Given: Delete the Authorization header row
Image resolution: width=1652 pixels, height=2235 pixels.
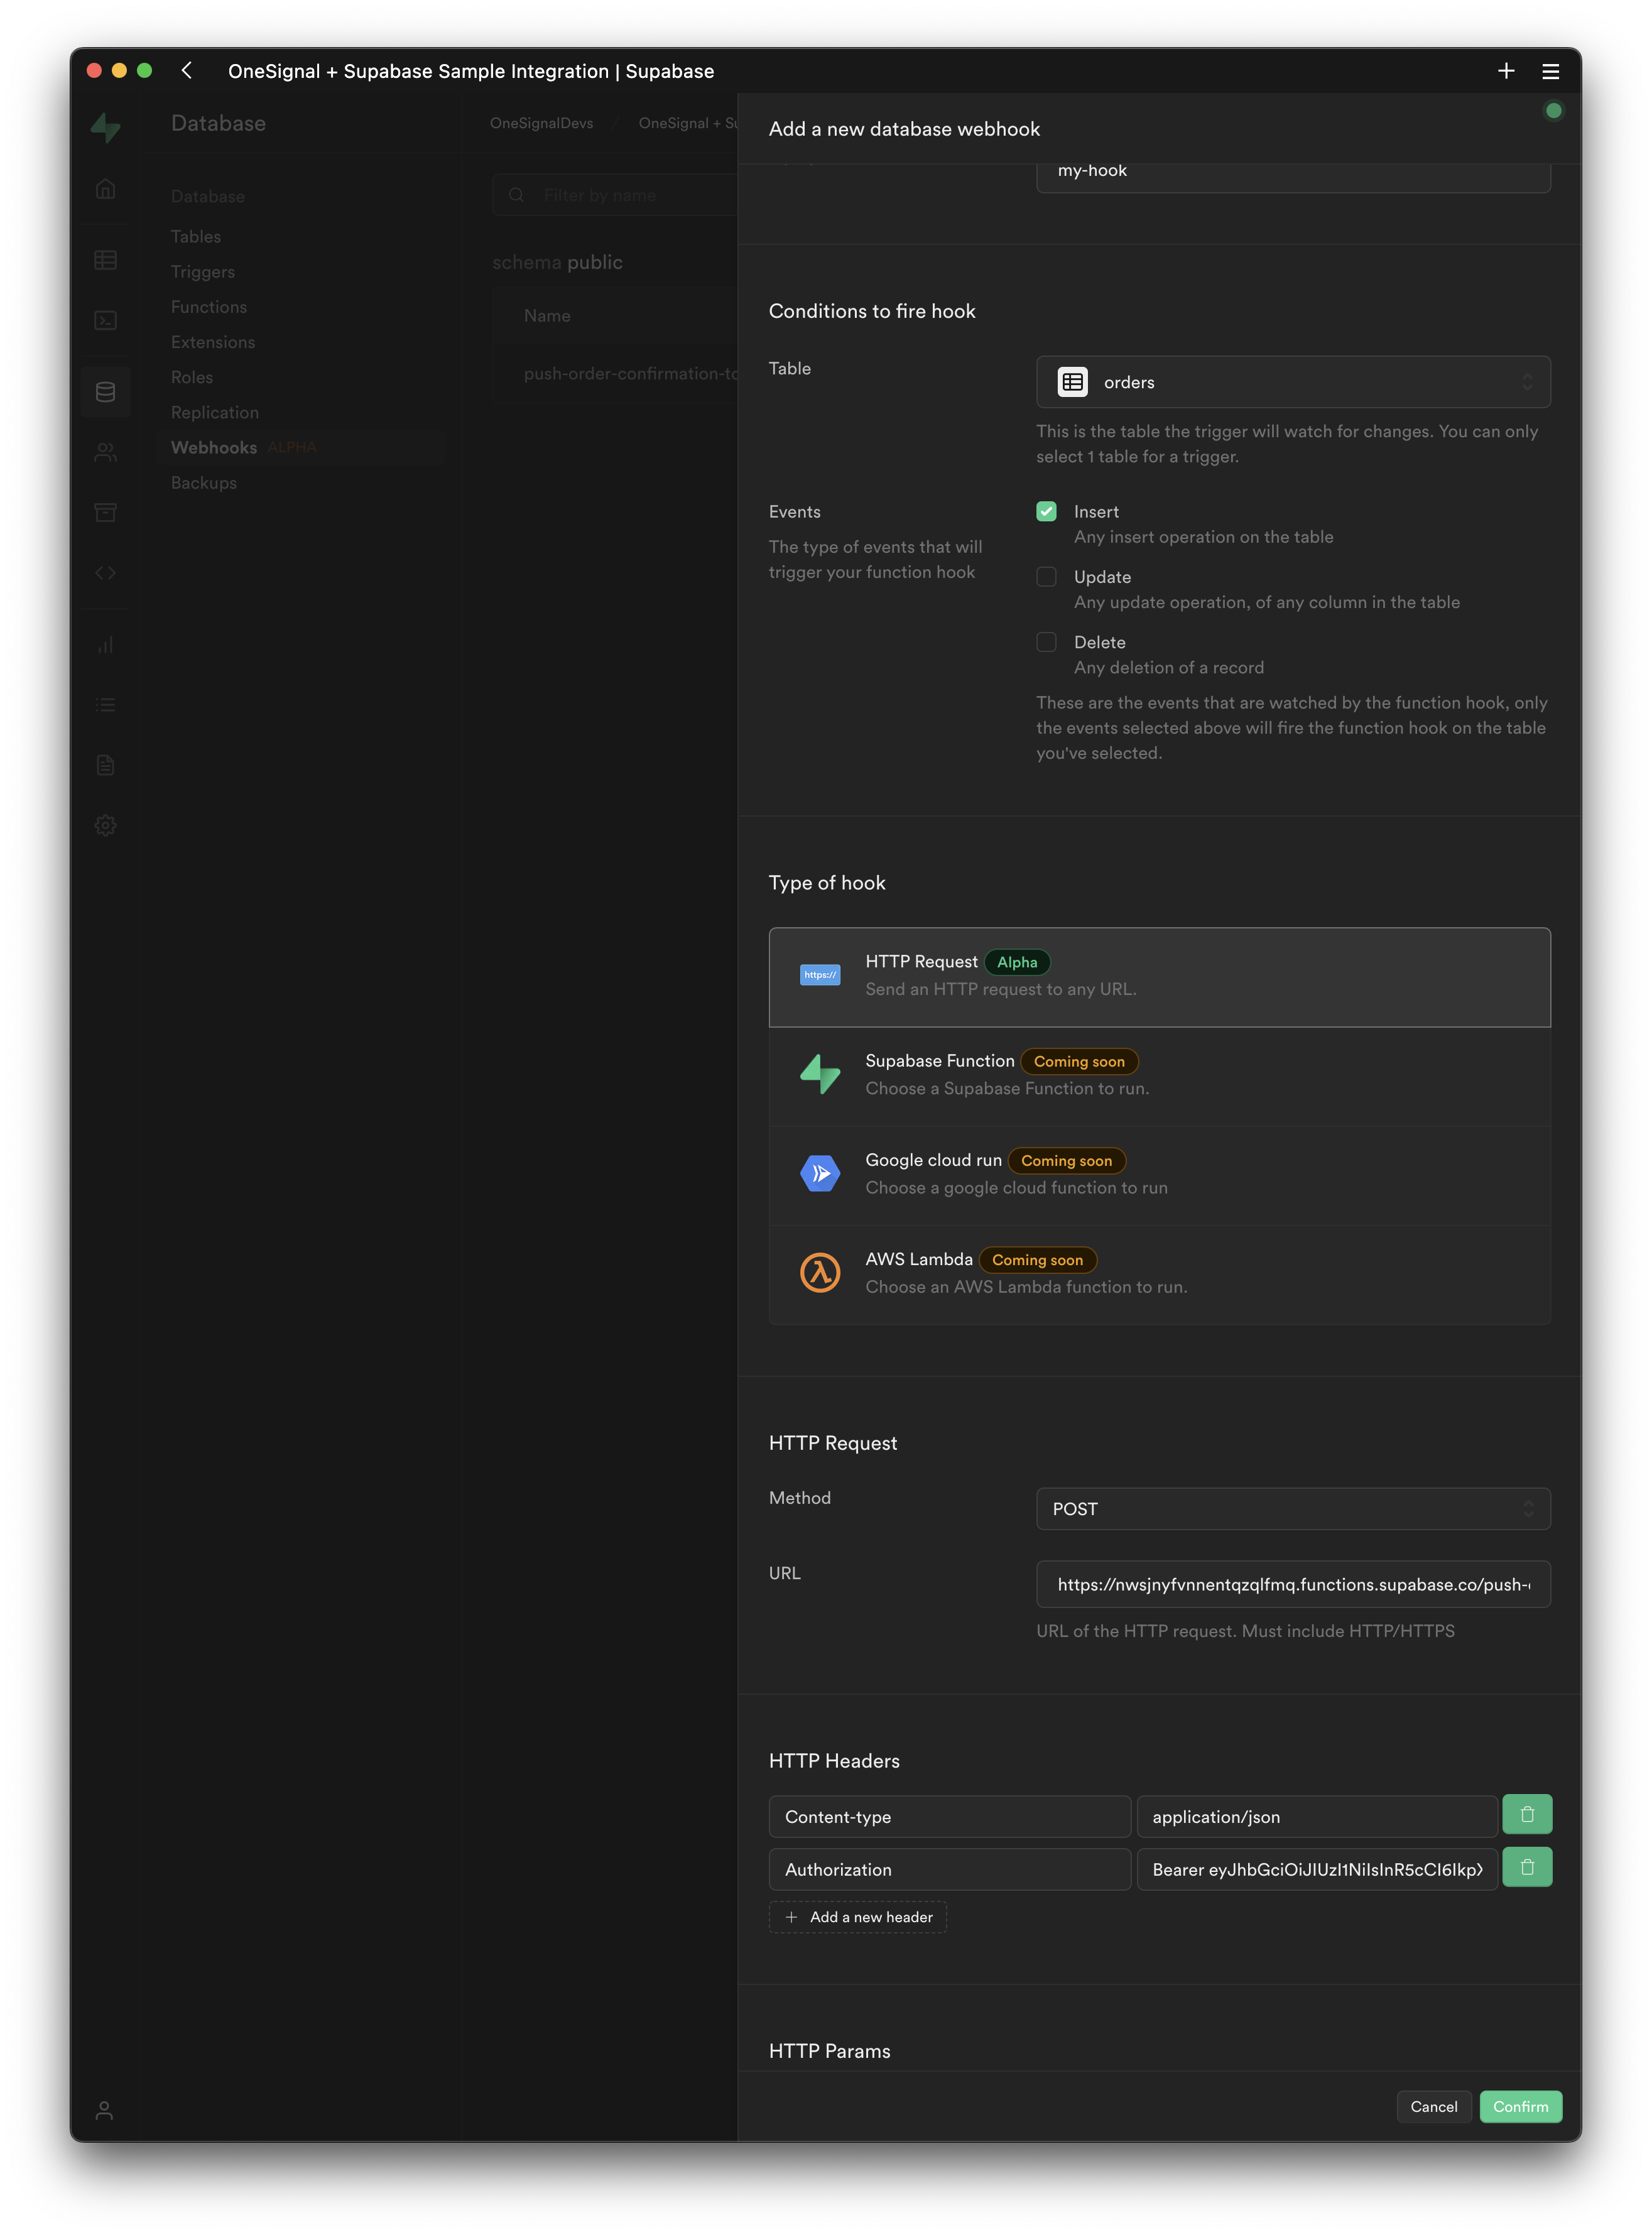Looking at the screenshot, I should [1527, 1867].
